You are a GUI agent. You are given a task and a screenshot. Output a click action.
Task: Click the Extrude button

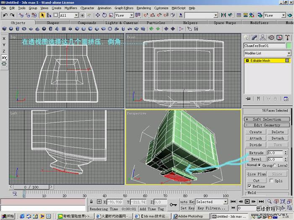point(256,153)
